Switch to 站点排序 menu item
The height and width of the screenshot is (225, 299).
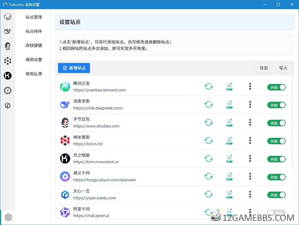[x=34, y=31]
